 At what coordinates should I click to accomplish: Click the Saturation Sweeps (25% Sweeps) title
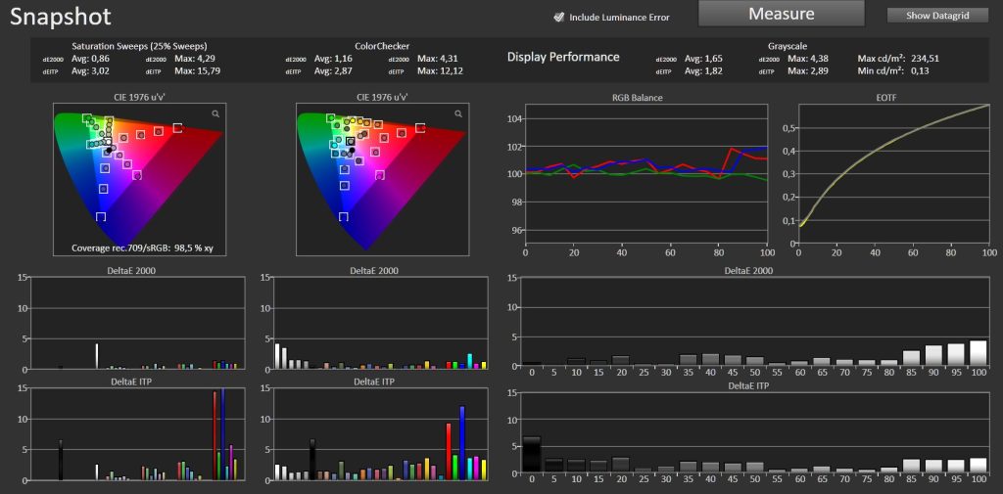point(139,46)
